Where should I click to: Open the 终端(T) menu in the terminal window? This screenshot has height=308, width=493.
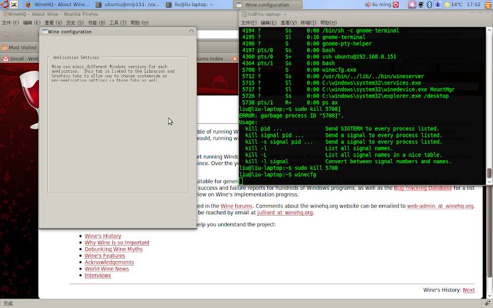309,23
